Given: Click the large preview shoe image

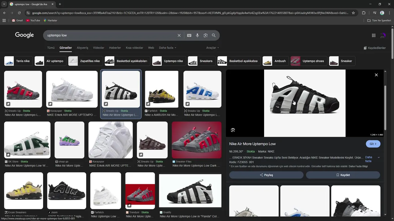Looking at the screenshot, I should click(x=305, y=103).
